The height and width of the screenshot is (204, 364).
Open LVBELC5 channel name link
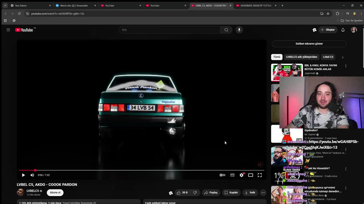(33, 191)
